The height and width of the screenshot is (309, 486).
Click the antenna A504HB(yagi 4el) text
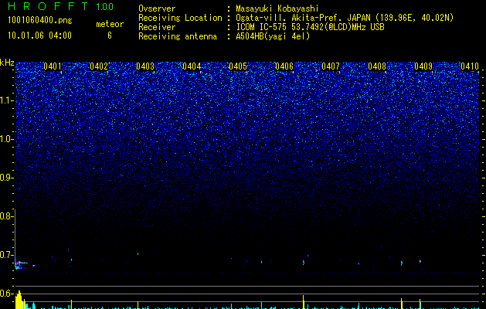(x=273, y=36)
